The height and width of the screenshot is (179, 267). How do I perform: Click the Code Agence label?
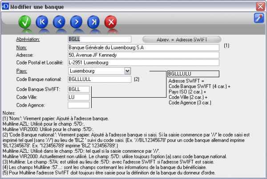(x=30, y=105)
